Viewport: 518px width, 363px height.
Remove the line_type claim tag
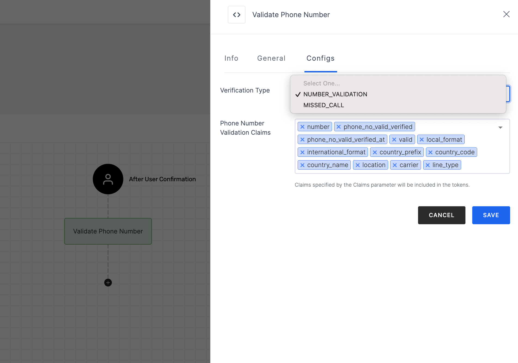[x=428, y=165]
